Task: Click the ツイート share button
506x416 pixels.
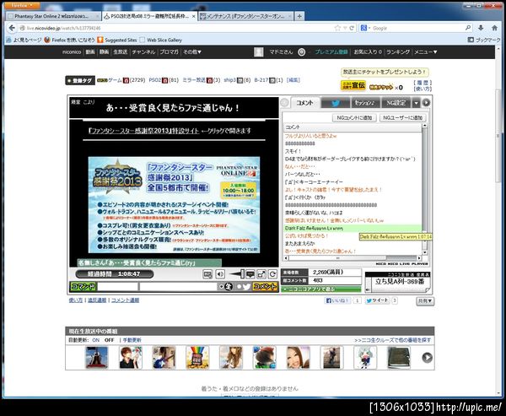Action: (377, 300)
